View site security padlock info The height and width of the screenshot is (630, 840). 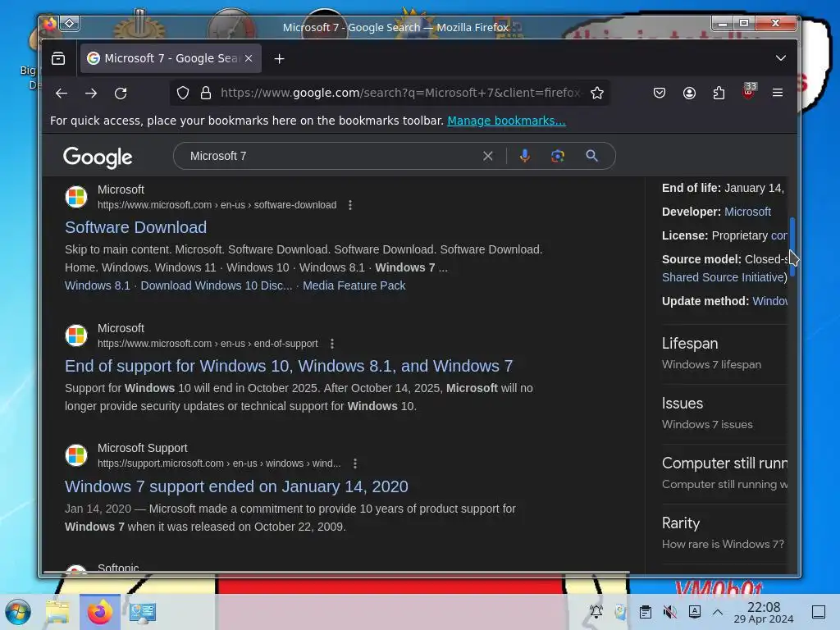(x=206, y=94)
